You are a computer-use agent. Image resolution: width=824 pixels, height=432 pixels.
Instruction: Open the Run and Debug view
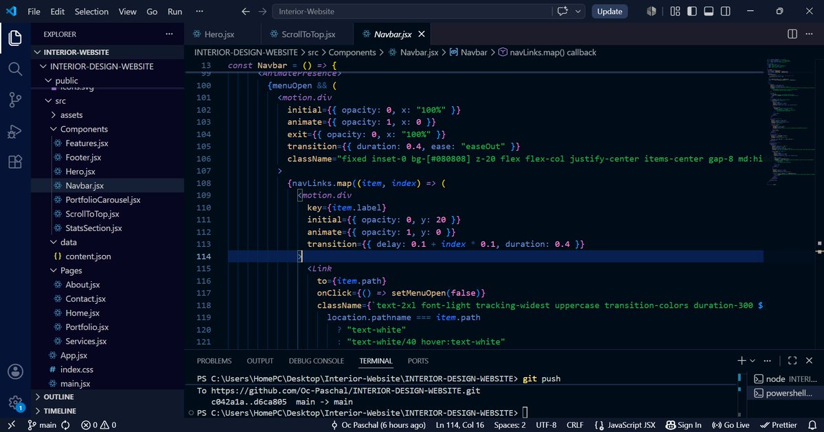[15, 131]
